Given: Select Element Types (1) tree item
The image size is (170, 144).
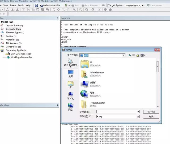Looking at the screenshot, I should 15,33.
